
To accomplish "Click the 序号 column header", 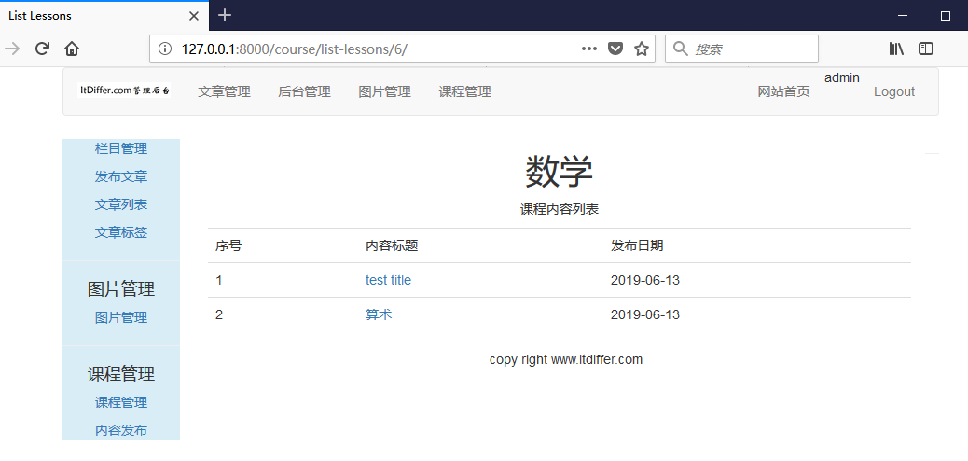I will point(228,246).
